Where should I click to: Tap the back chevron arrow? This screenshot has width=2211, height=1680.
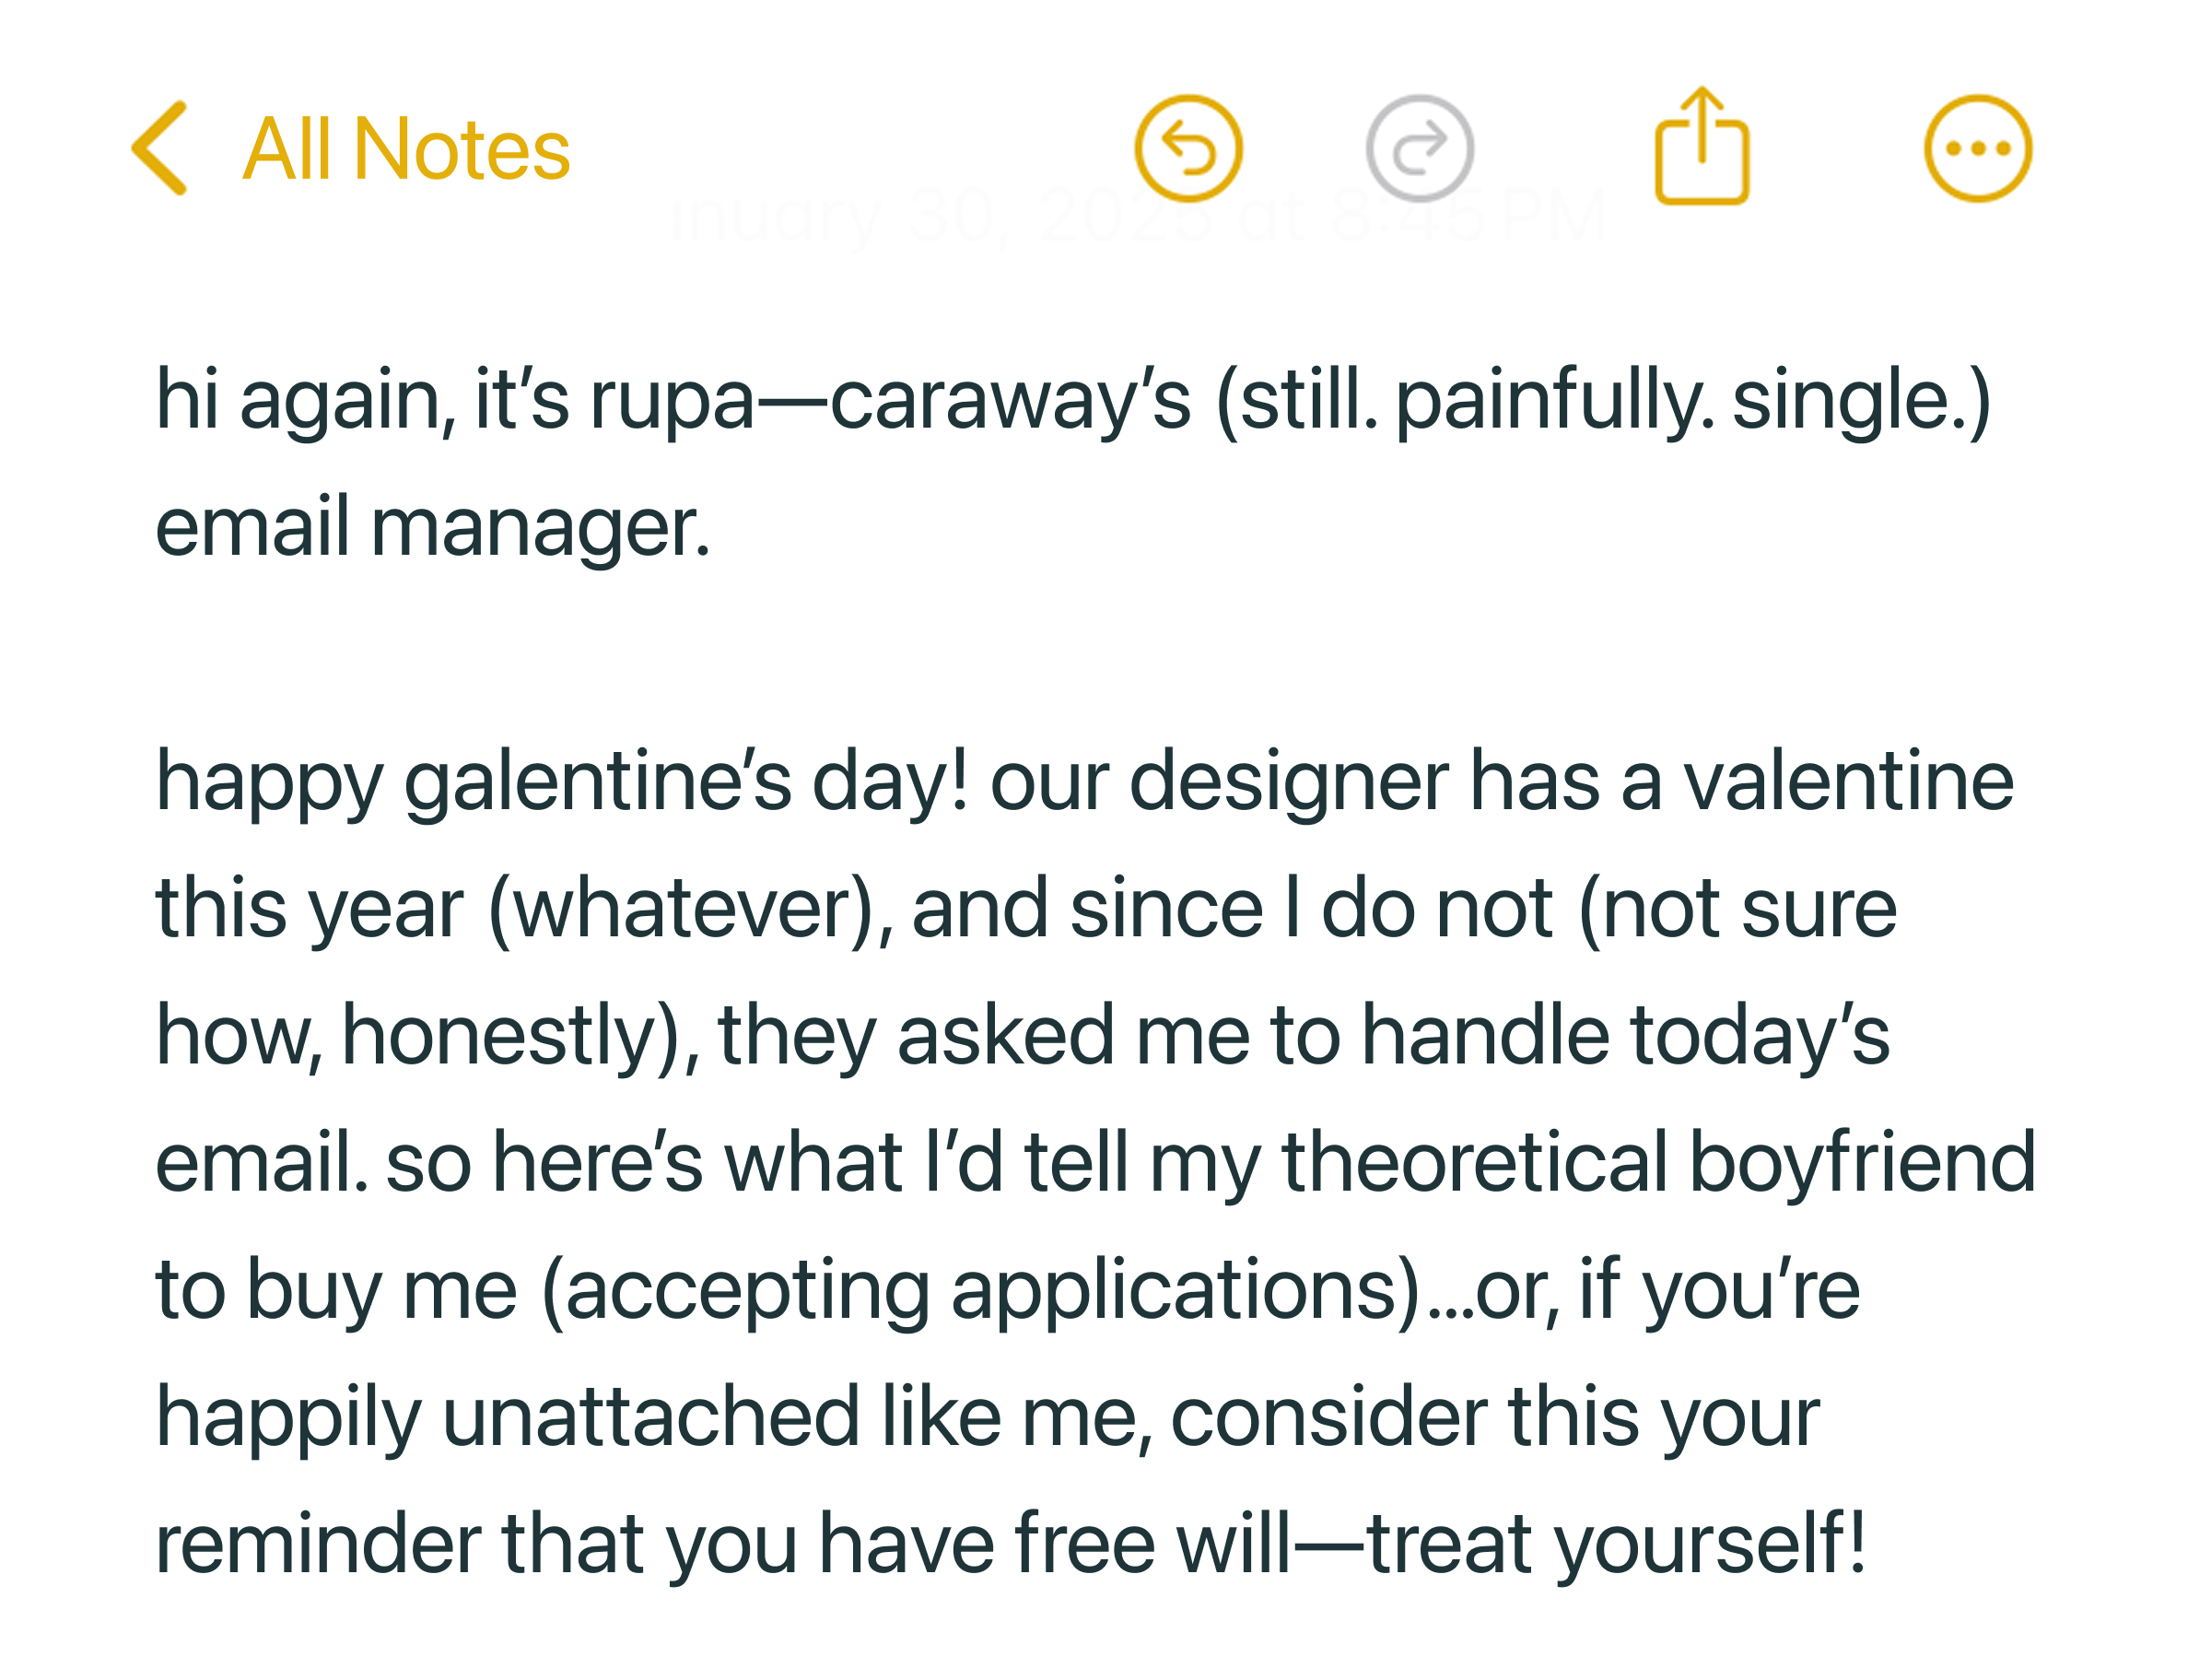point(160,148)
